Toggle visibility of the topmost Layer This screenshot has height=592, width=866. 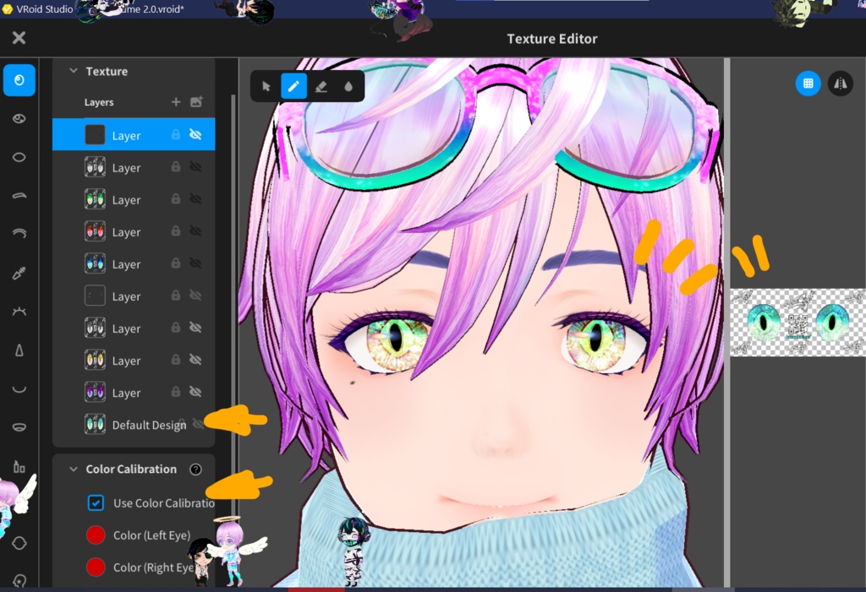(x=196, y=134)
